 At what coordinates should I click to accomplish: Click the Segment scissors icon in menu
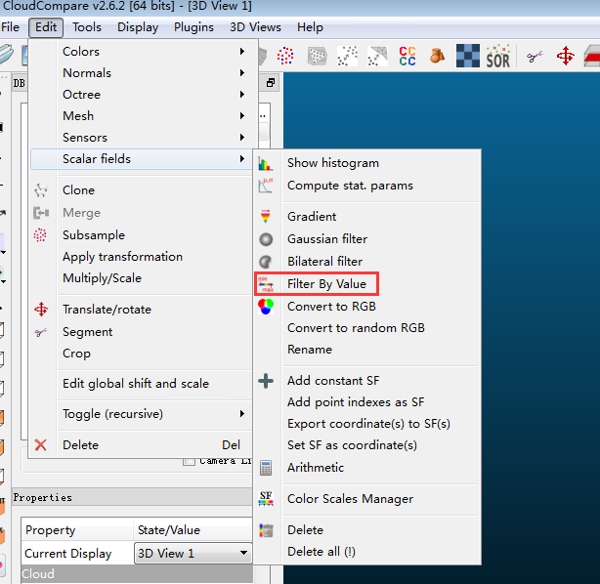[41, 332]
